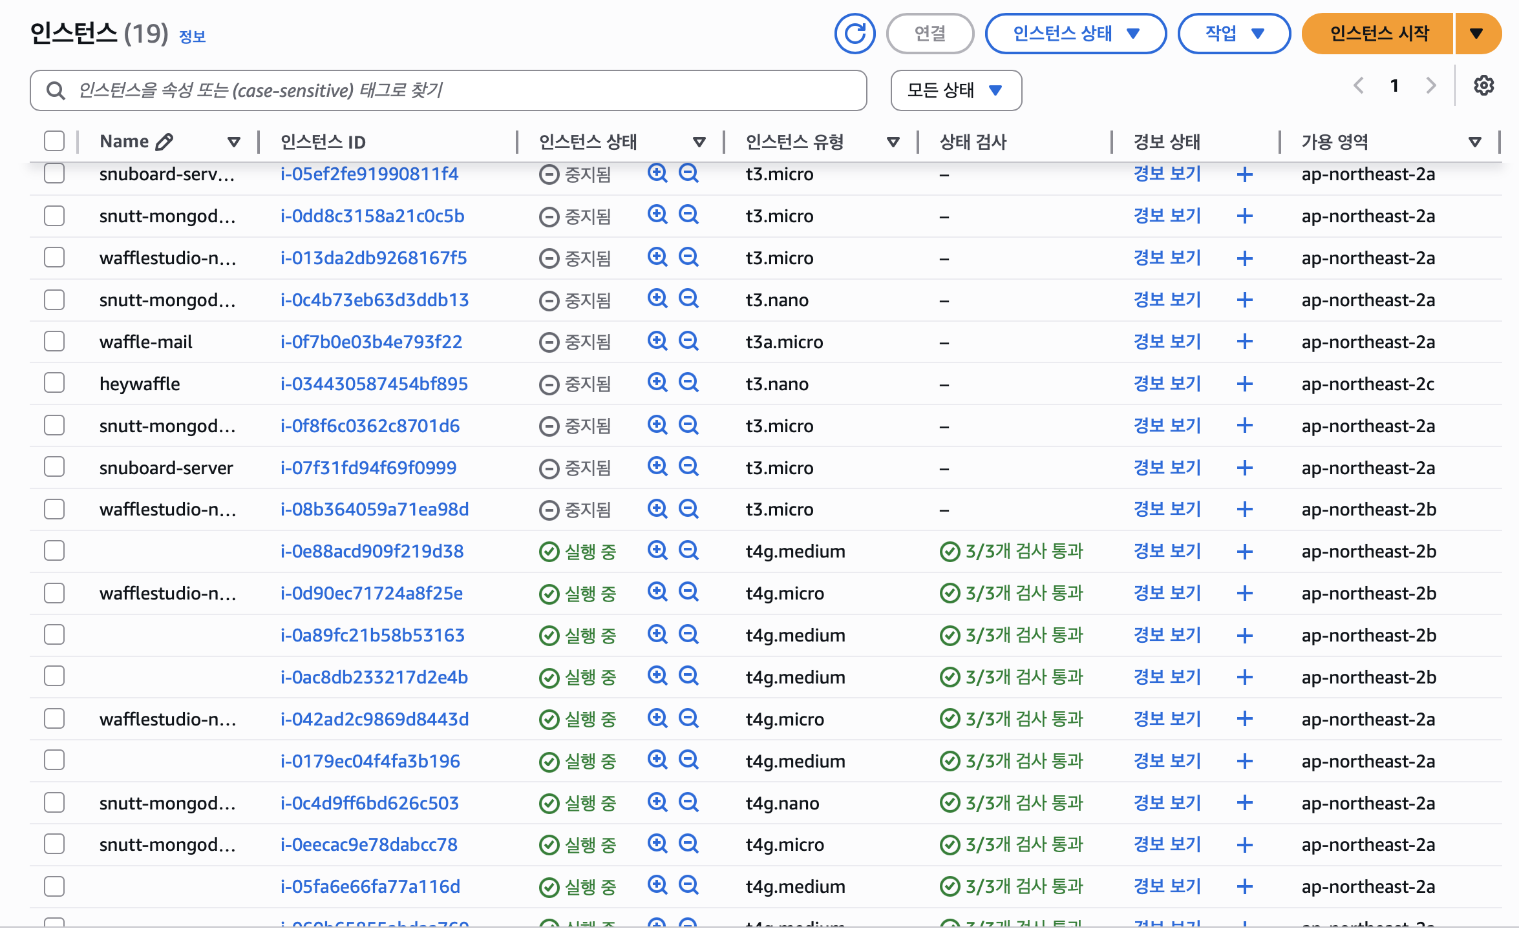The width and height of the screenshot is (1519, 929).
Task: Open the 작업 actions dropdown
Action: (x=1234, y=34)
